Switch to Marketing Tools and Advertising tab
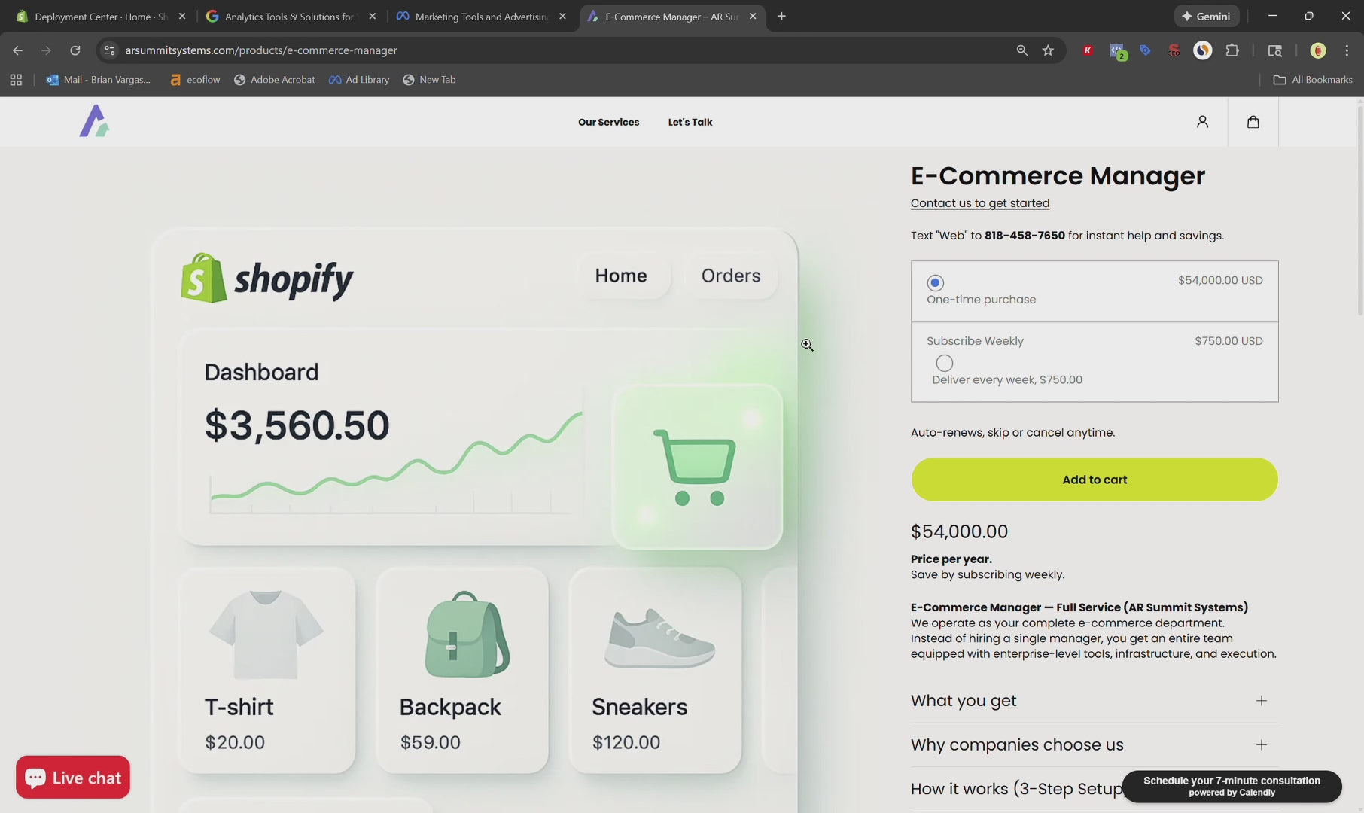The width and height of the screenshot is (1364, 813). pos(482,16)
